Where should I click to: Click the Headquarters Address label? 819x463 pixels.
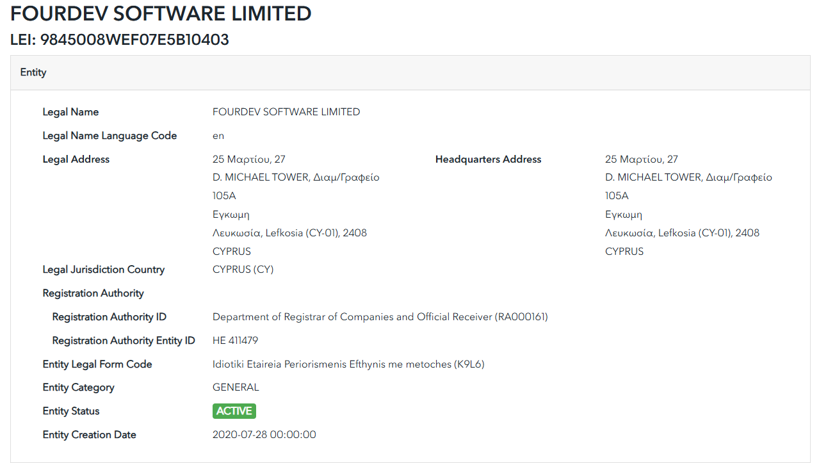[x=488, y=159]
